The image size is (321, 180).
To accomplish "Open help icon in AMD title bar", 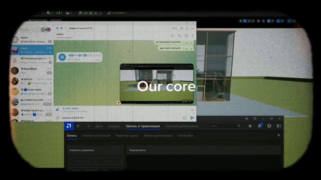I will click(x=255, y=118).
